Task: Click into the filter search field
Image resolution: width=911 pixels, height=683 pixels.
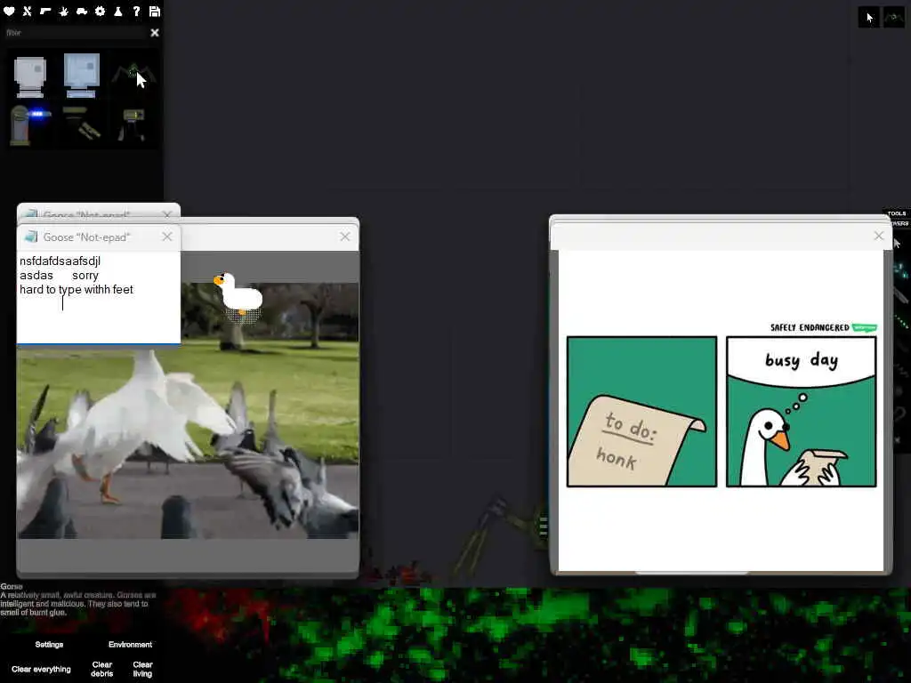Action: pos(75,33)
